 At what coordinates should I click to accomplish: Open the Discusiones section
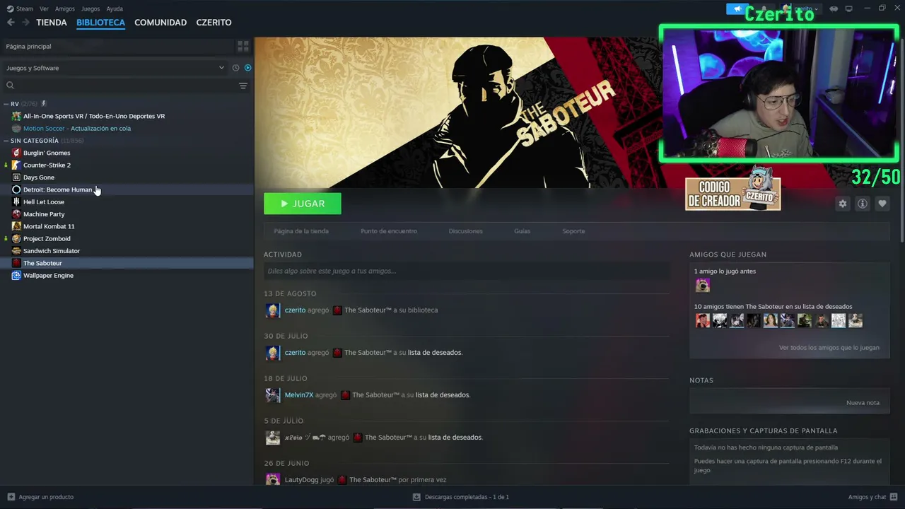click(466, 231)
